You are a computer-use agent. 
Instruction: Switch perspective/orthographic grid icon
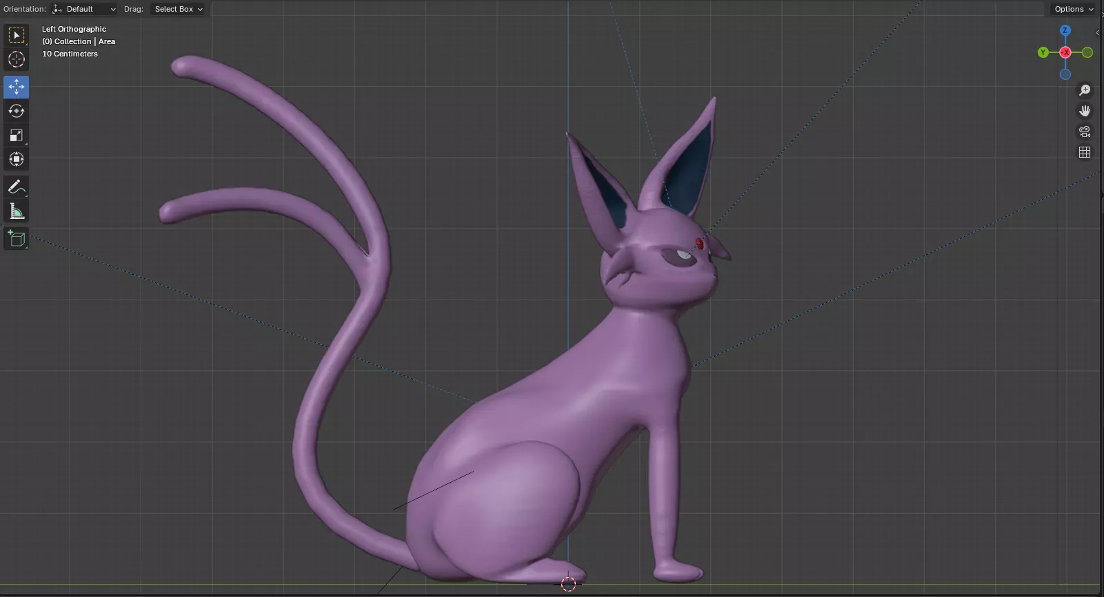[x=1085, y=152]
